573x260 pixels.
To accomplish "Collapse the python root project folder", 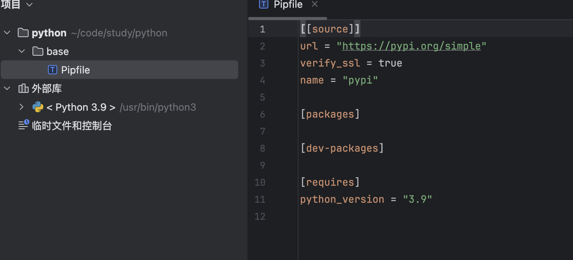I will click(x=7, y=33).
